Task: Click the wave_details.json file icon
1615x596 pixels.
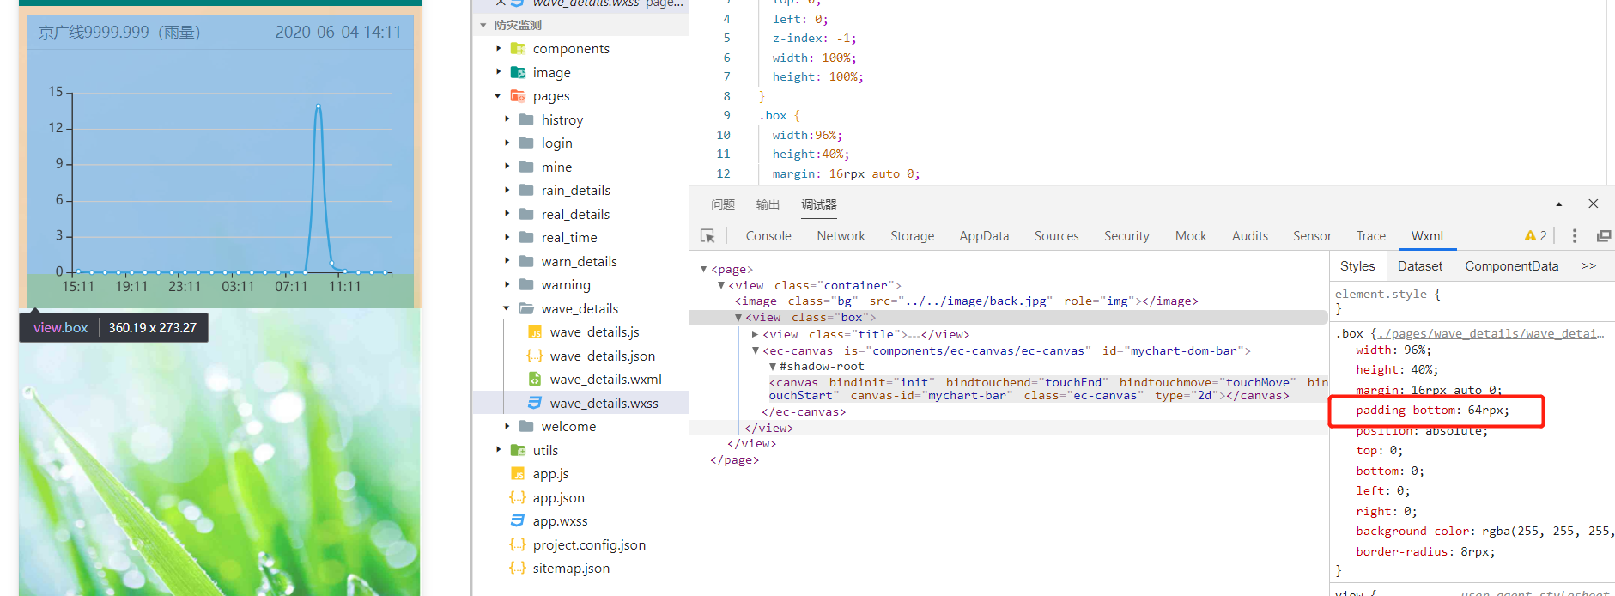Action: coord(535,356)
